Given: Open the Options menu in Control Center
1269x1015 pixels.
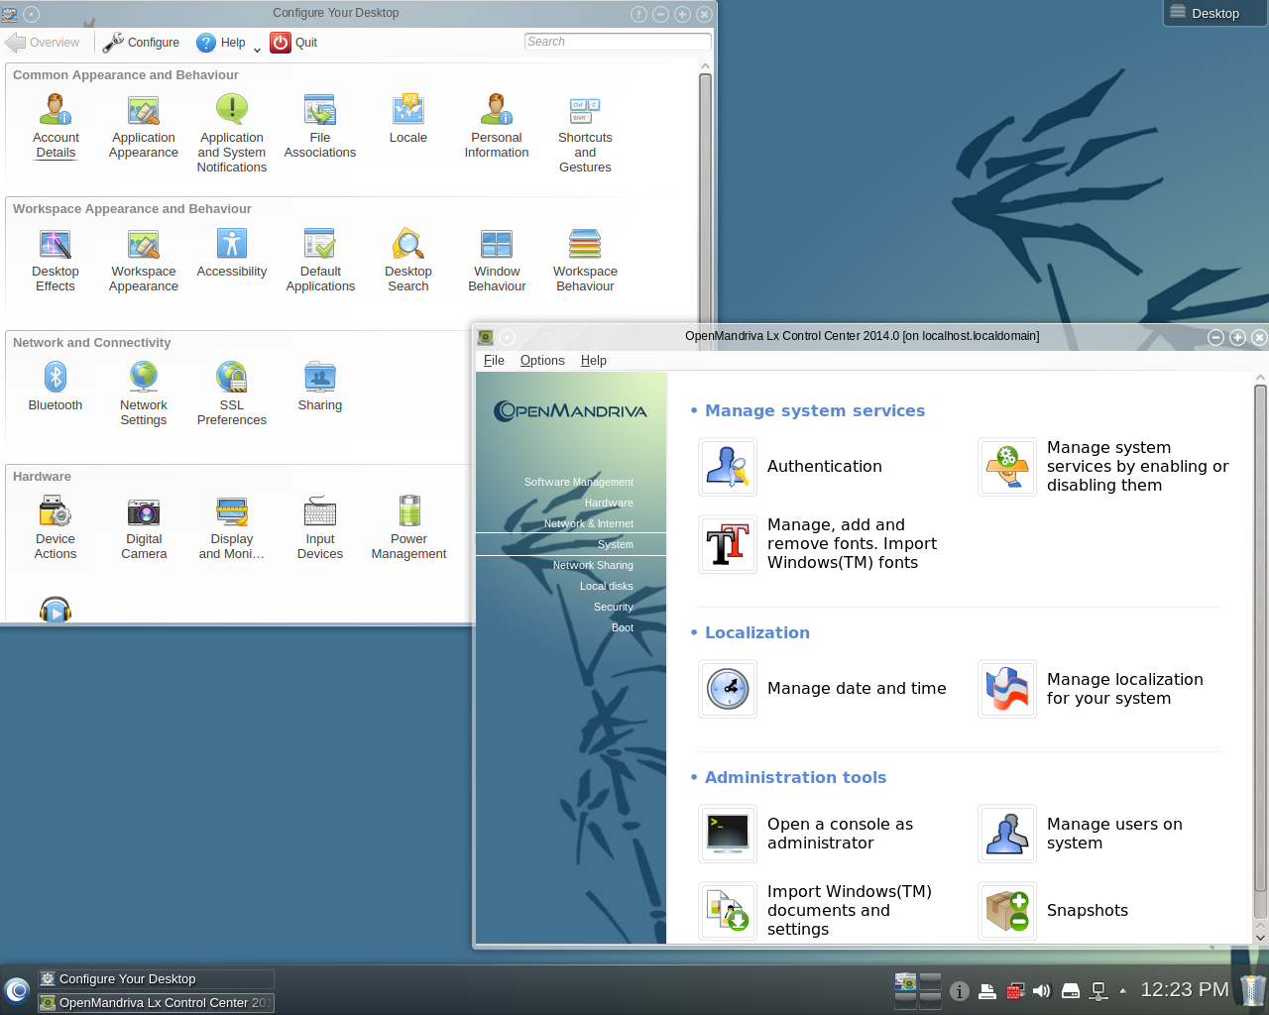Looking at the screenshot, I should click(542, 361).
